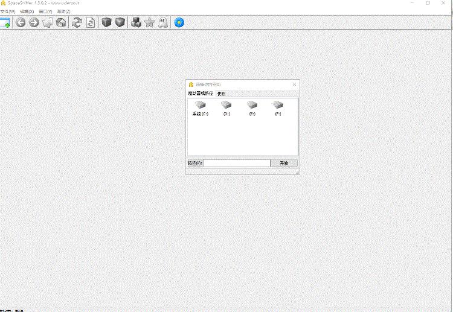Click the blue flower donate icon
This screenshot has width=453, height=312.
(x=179, y=22)
